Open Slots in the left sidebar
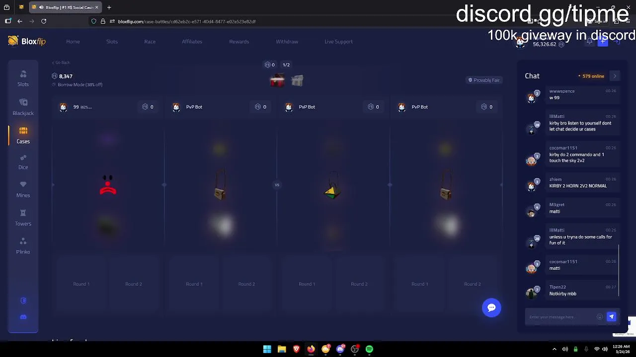The height and width of the screenshot is (357, 636). [x=23, y=78]
